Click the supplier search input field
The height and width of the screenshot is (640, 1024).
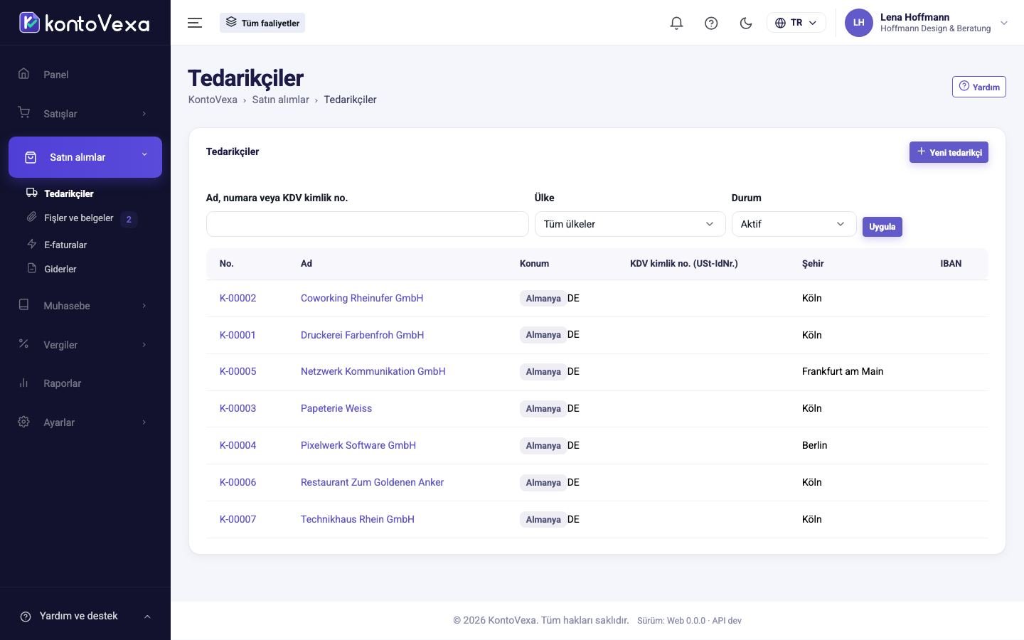(x=367, y=224)
